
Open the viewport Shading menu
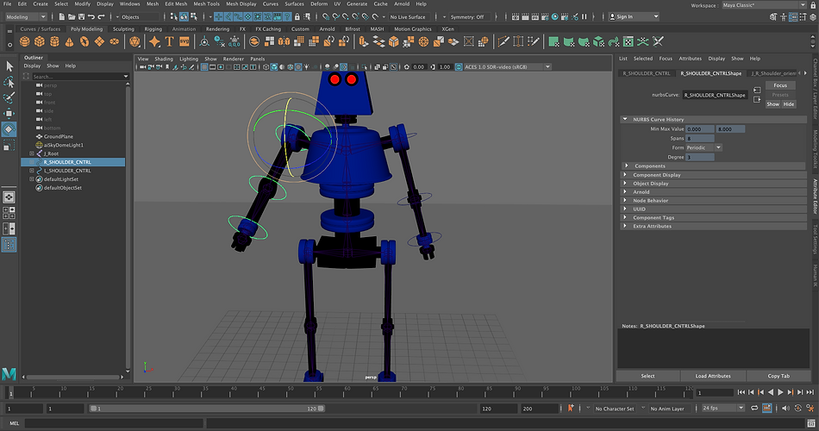164,59
